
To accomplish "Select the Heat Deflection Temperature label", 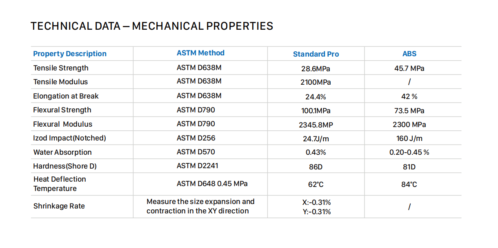I will [x=60, y=184].
